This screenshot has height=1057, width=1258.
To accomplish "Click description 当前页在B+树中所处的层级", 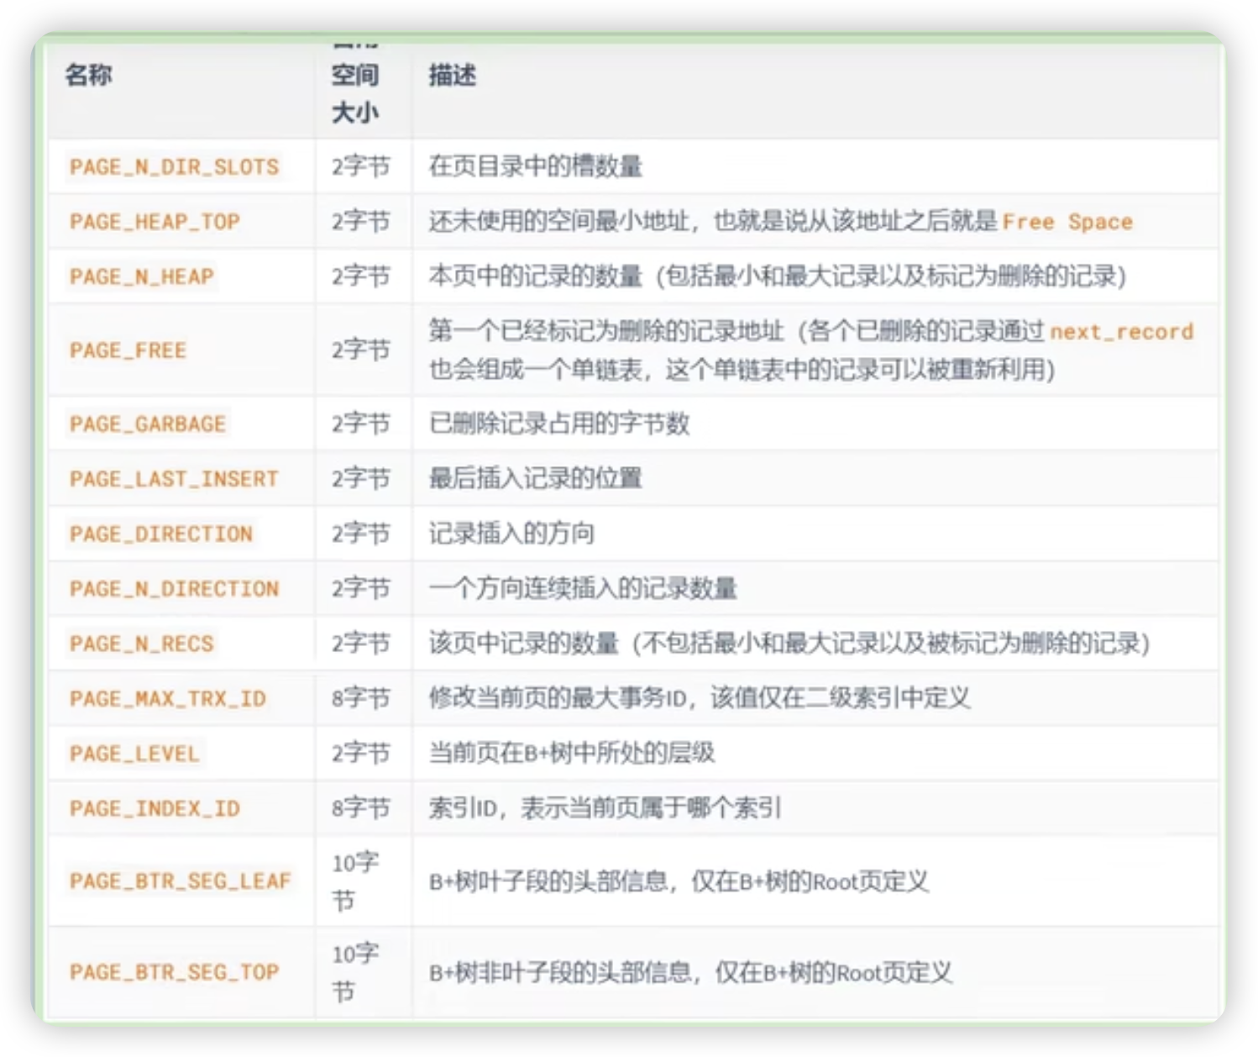I will click(x=572, y=753).
